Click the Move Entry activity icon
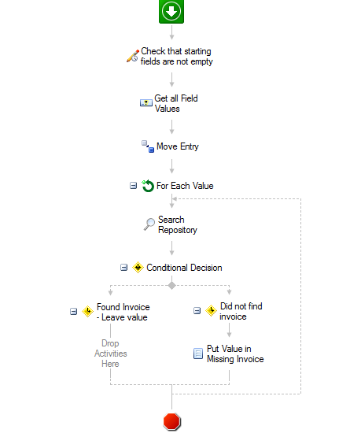Screen dimensions: 361x448 coord(148,146)
